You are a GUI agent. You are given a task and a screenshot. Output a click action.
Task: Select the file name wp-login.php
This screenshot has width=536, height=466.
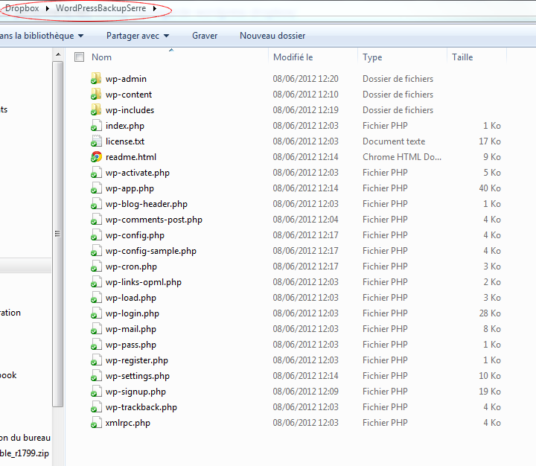(x=133, y=313)
